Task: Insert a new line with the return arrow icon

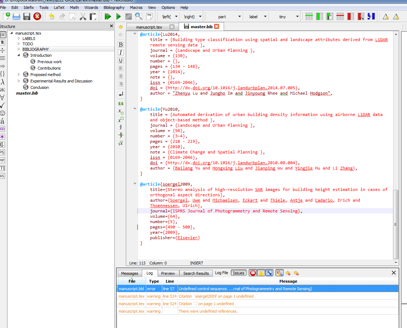Action: 121,94
